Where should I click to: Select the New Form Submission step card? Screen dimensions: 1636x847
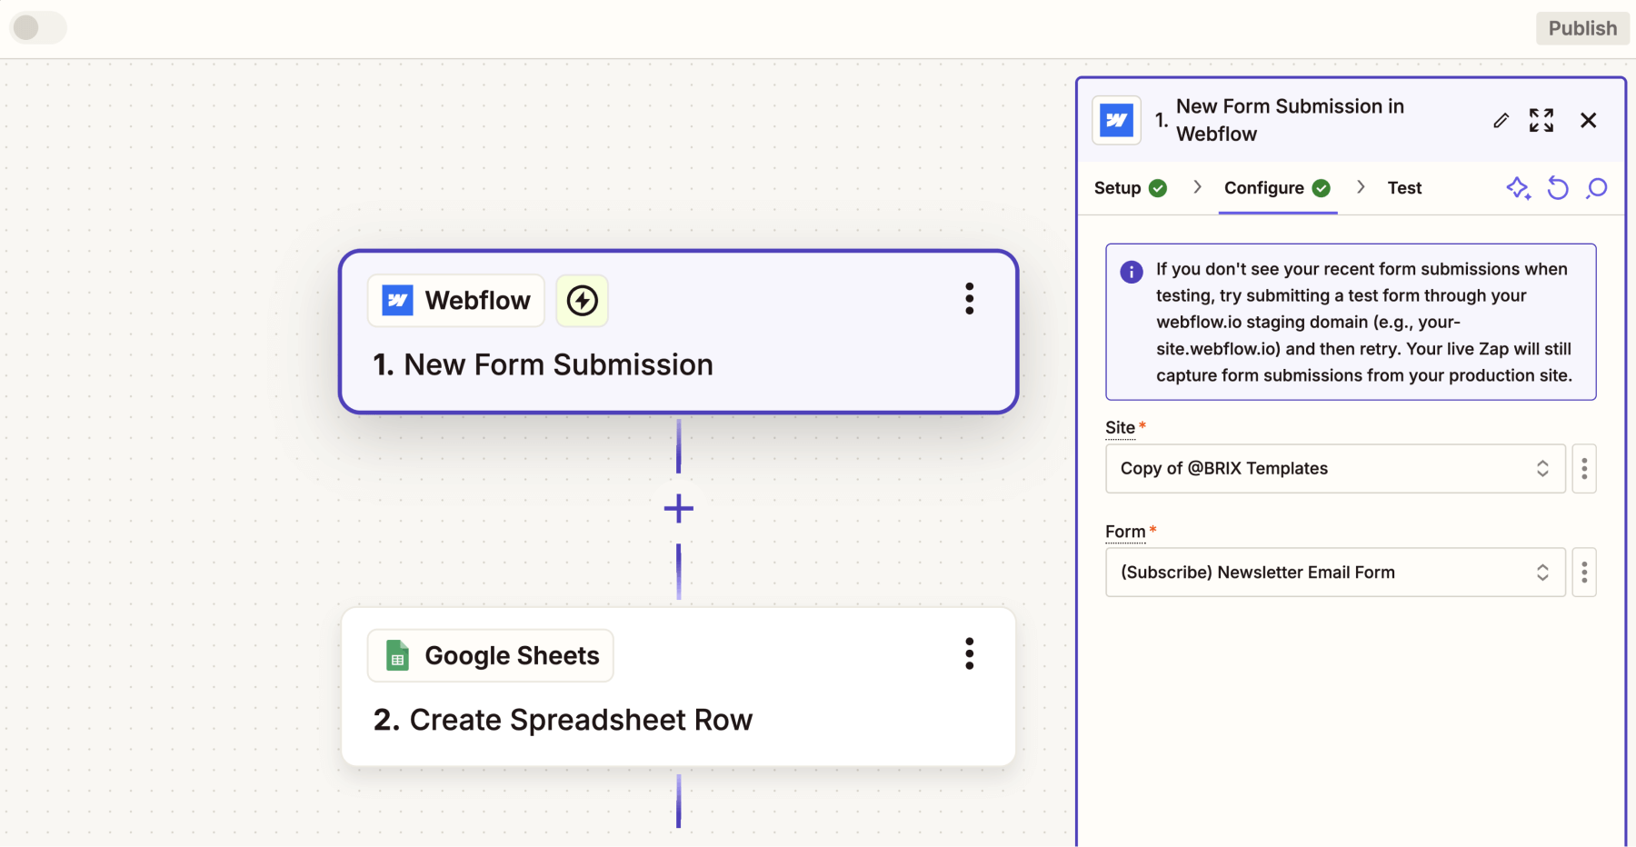click(678, 332)
